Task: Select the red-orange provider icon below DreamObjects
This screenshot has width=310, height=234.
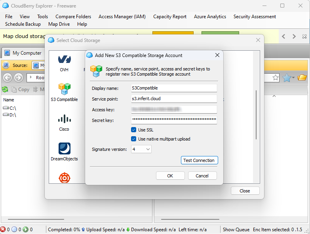Action: point(64,178)
